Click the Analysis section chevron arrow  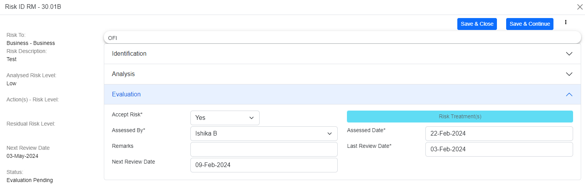pyautogui.click(x=569, y=74)
